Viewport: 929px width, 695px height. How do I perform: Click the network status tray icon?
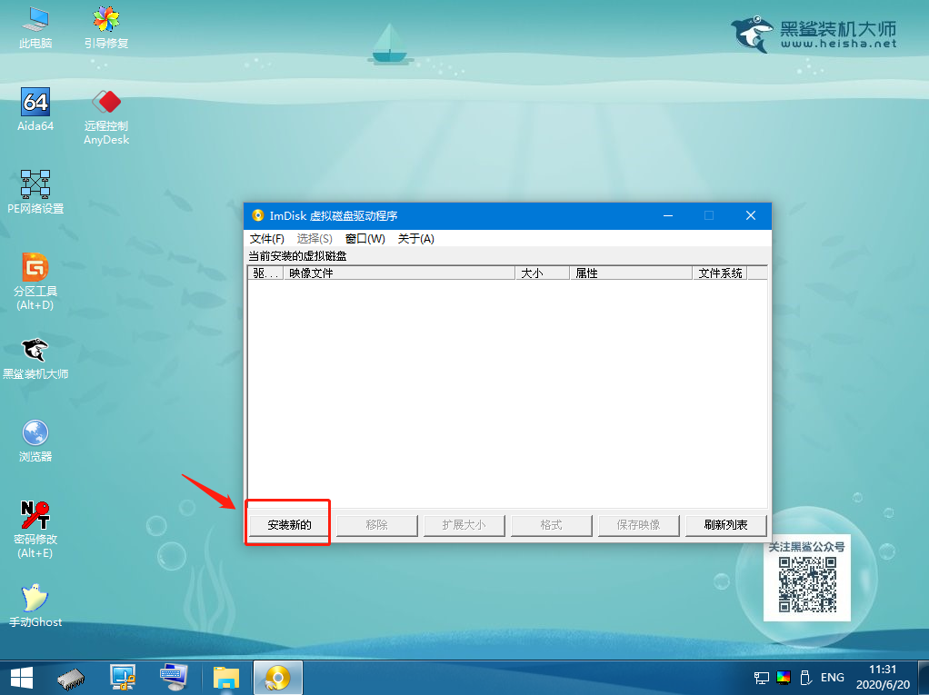tap(762, 679)
